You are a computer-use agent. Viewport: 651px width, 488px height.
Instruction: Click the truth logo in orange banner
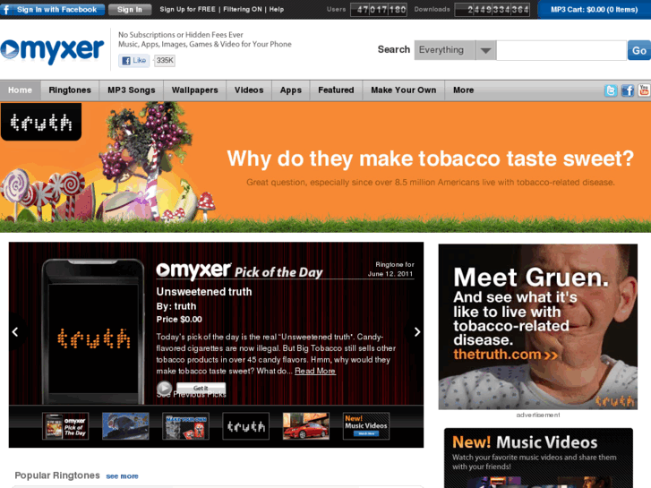click(40, 122)
